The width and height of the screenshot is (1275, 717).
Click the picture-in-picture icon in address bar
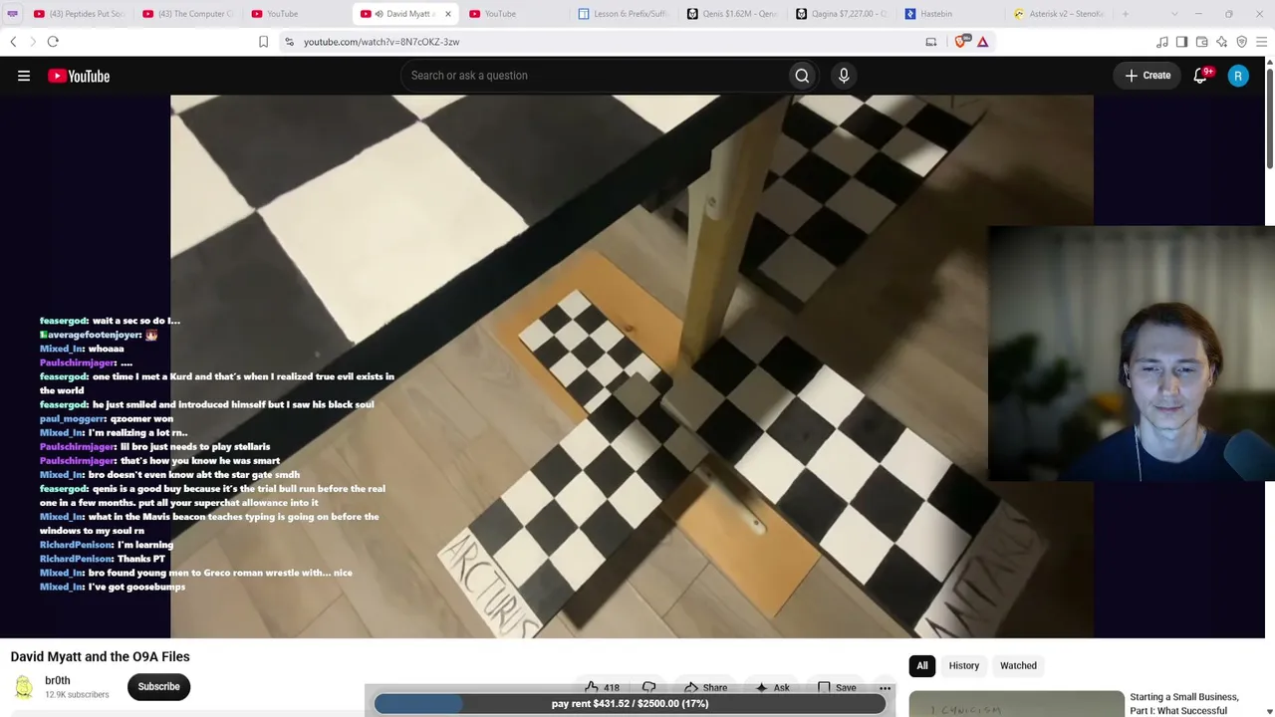coord(931,42)
